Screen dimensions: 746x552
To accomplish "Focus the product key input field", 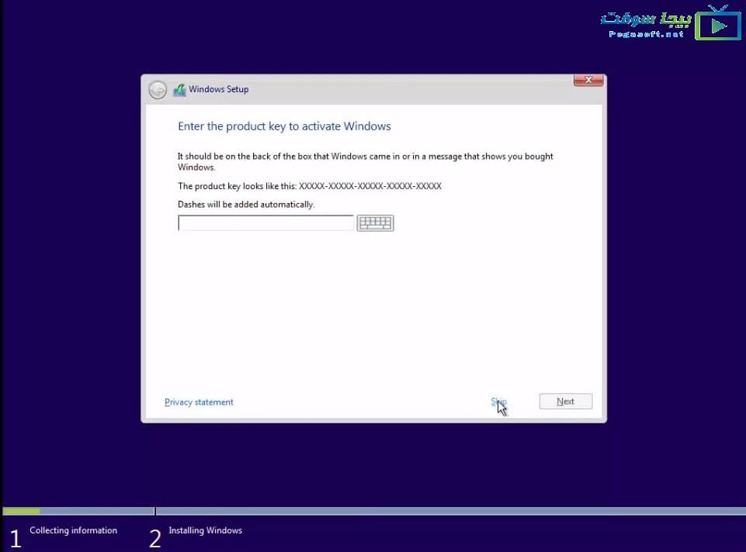I will (266, 223).
